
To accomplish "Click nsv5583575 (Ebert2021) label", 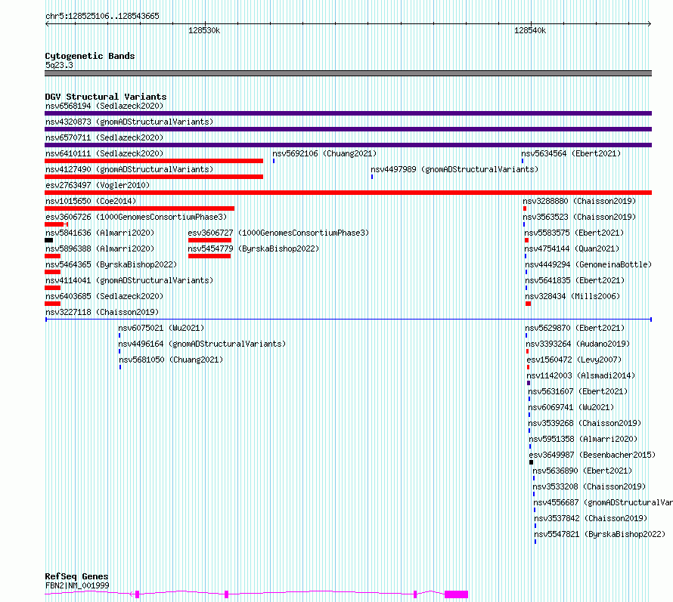I will click(x=574, y=233).
